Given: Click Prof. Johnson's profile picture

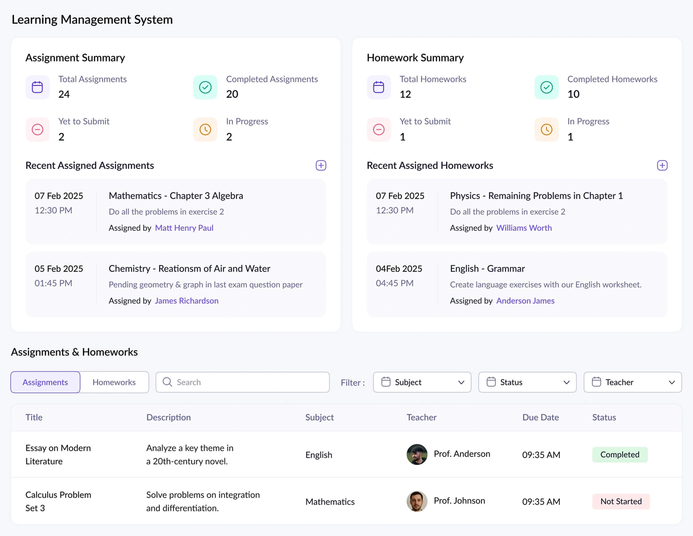Looking at the screenshot, I should click(417, 501).
